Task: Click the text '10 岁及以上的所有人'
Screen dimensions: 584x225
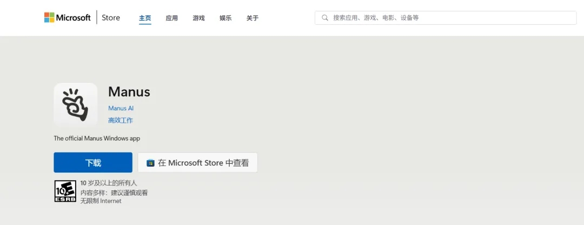Action: coord(109,183)
